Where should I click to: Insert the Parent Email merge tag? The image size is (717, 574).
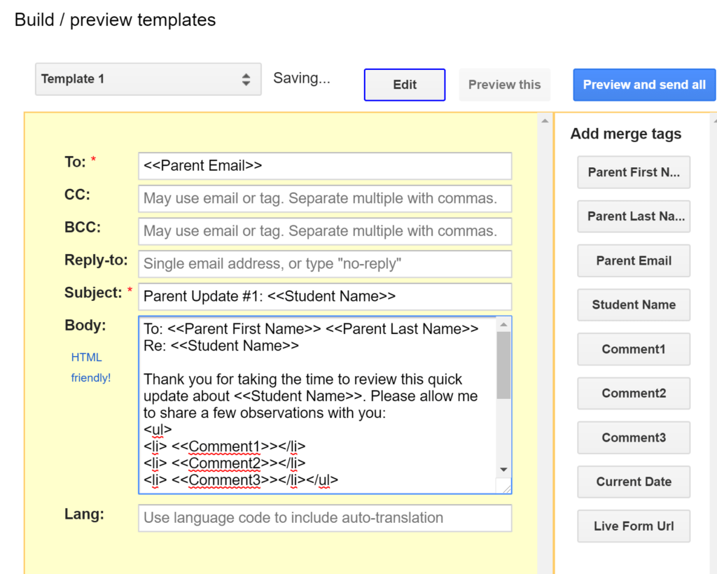(x=634, y=260)
